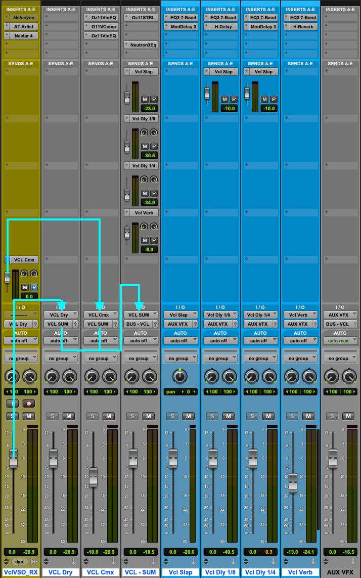
Task: Select the Vcl Dly 1/4 track name
Action: [260, 572]
